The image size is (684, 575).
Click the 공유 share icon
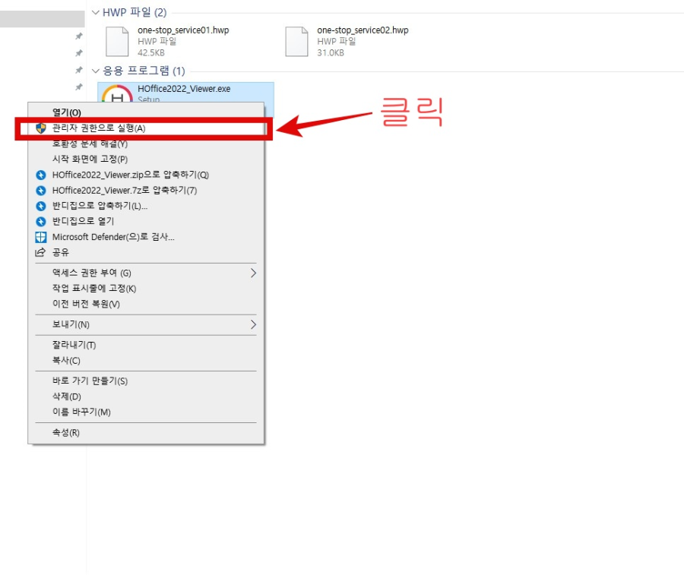click(40, 252)
